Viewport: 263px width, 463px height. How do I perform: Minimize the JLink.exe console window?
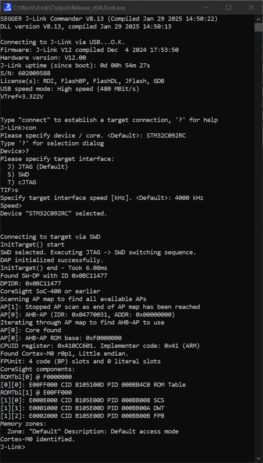[x=206, y=7]
